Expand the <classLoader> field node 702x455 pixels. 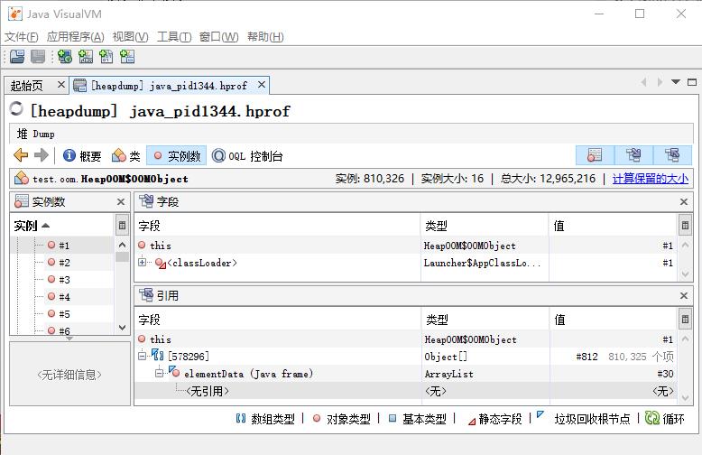tap(142, 262)
